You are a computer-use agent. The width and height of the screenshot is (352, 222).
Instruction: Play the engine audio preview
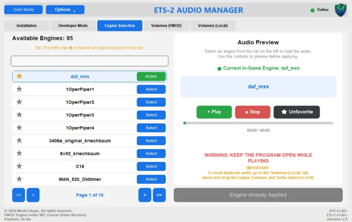click(x=214, y=112)
